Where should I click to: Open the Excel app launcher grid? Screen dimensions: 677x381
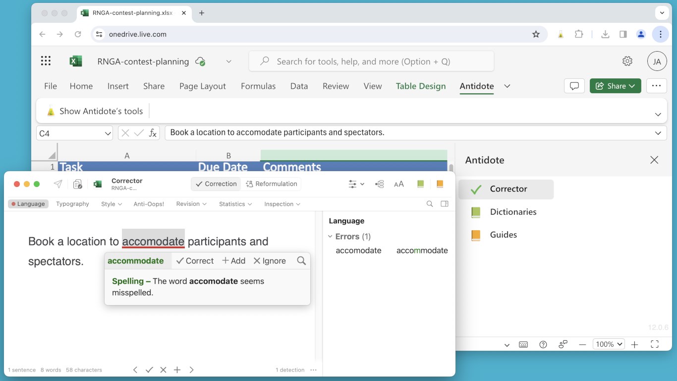pos(46,61)
